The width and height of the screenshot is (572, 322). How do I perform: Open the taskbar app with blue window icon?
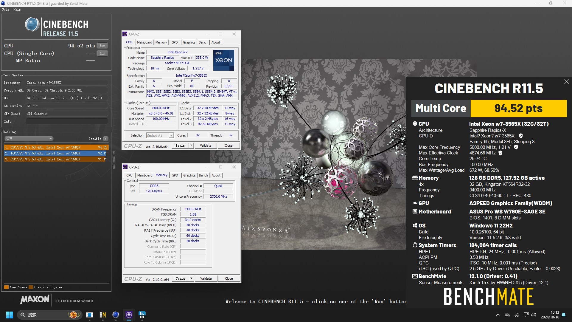[90, 315]
